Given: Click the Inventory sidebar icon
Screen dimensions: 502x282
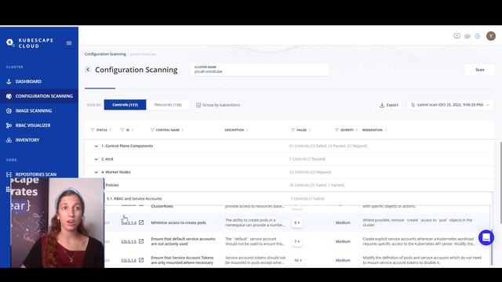Looking at the screenshot, I should (9, 140).
